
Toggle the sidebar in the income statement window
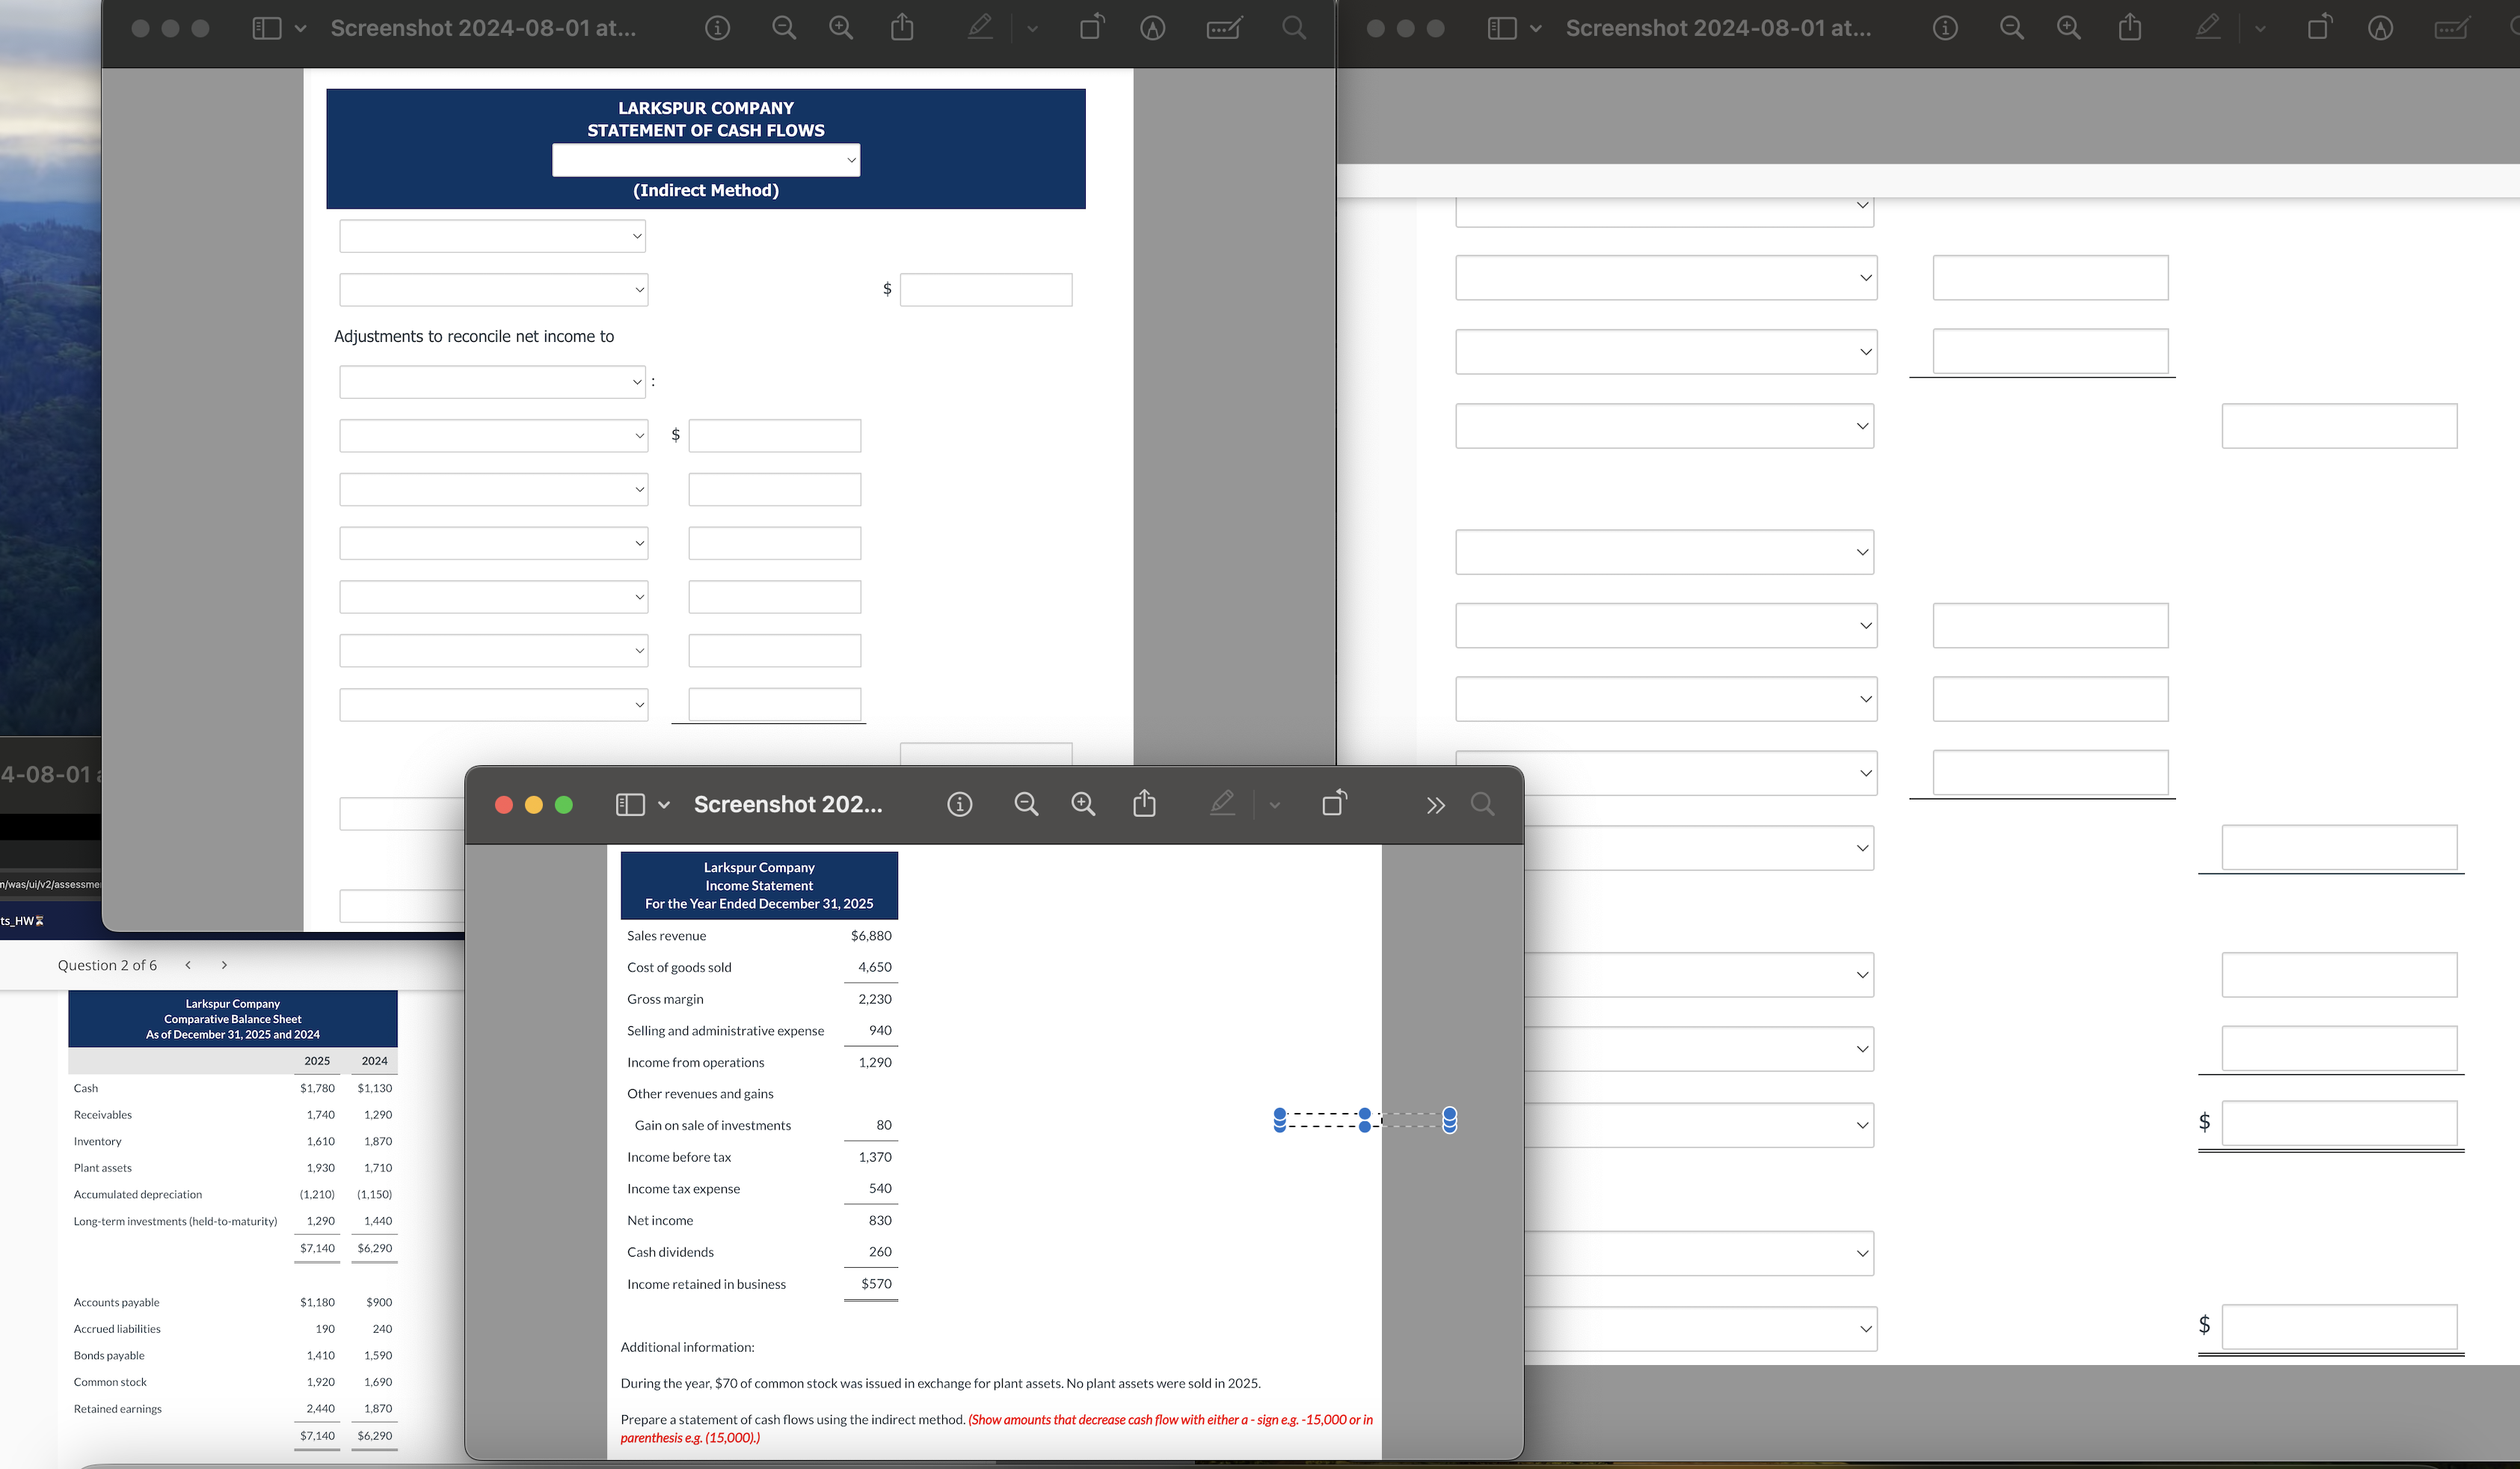[x=630, y=803]
